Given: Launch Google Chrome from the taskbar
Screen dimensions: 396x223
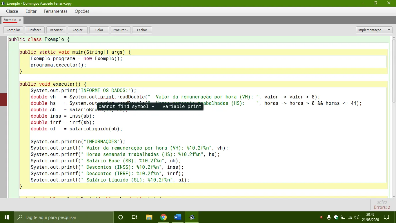Looking at the screenshot, I should click(x=164, y=217).
